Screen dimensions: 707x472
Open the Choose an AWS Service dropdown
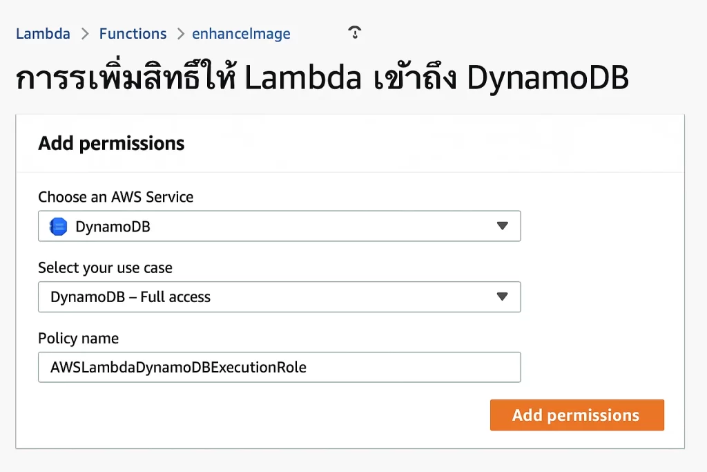[x=279, y=226]
